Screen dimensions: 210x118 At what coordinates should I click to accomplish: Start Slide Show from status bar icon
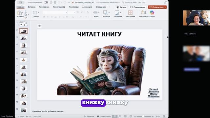(131, 116)
